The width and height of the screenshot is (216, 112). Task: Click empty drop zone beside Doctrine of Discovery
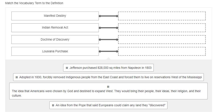(x=162, y=40)
